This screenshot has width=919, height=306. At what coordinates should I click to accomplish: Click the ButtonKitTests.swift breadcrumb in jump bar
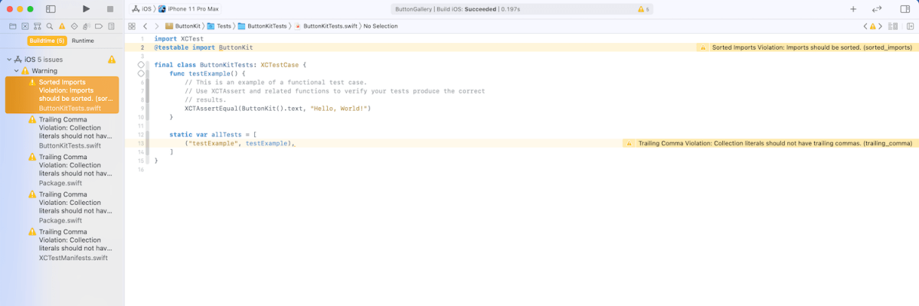(325, 26)
